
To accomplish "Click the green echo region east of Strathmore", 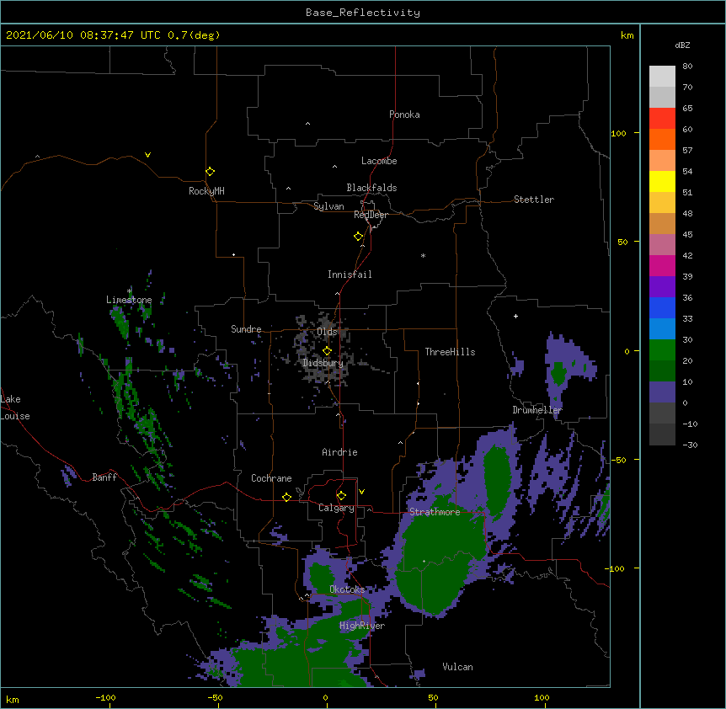I will (498, 482).
